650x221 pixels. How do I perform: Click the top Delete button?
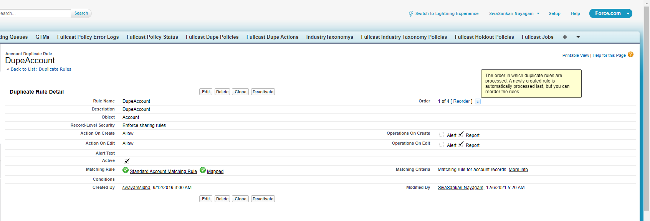tap(222, 92)
